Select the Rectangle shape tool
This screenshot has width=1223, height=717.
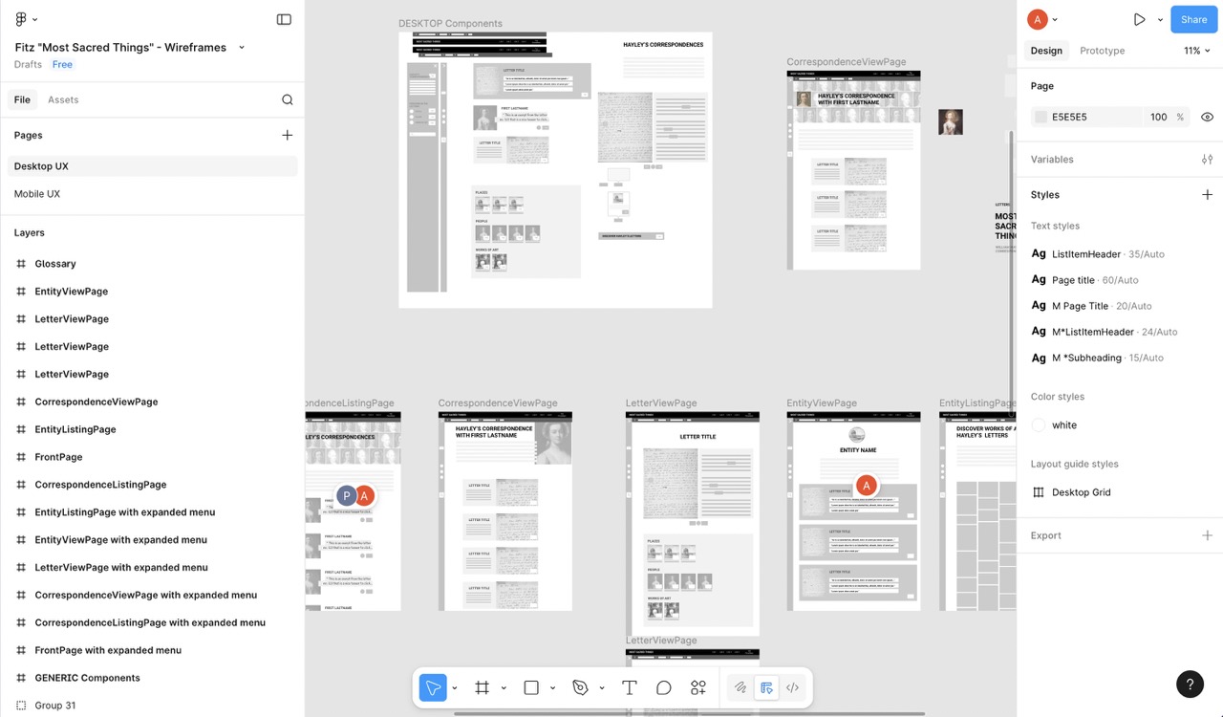click(531, 687)
